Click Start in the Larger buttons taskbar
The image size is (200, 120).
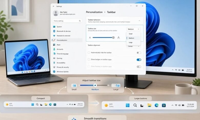pos(128,105)
